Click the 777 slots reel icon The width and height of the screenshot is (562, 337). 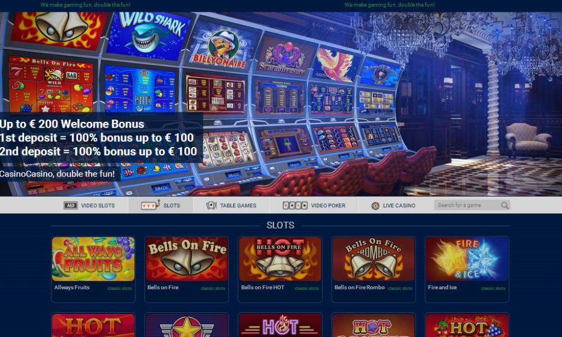point(150,205)
